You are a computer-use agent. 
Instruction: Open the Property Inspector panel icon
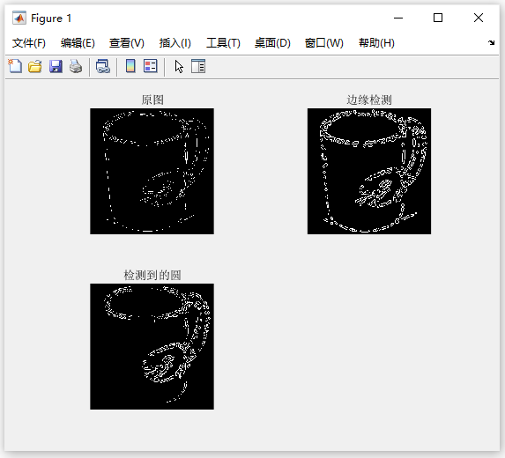(198, 66)
